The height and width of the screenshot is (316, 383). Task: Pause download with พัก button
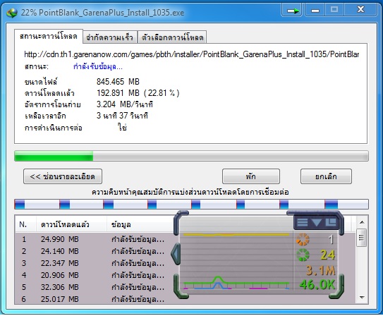[251, 176]
